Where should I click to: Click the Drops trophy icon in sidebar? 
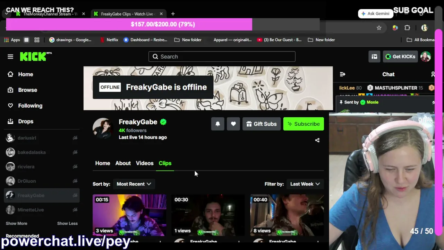tap(10, 122)
